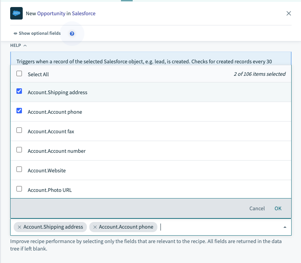The width and height of the screenshot is (301, 263).
Task: Check the Account.Photo URL option
Action: pyautogui.click(x=19, y=189)
